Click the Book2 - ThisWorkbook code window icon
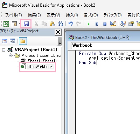Screen dimensions: 140x134 pyautogui.click(x=71, y=38)
